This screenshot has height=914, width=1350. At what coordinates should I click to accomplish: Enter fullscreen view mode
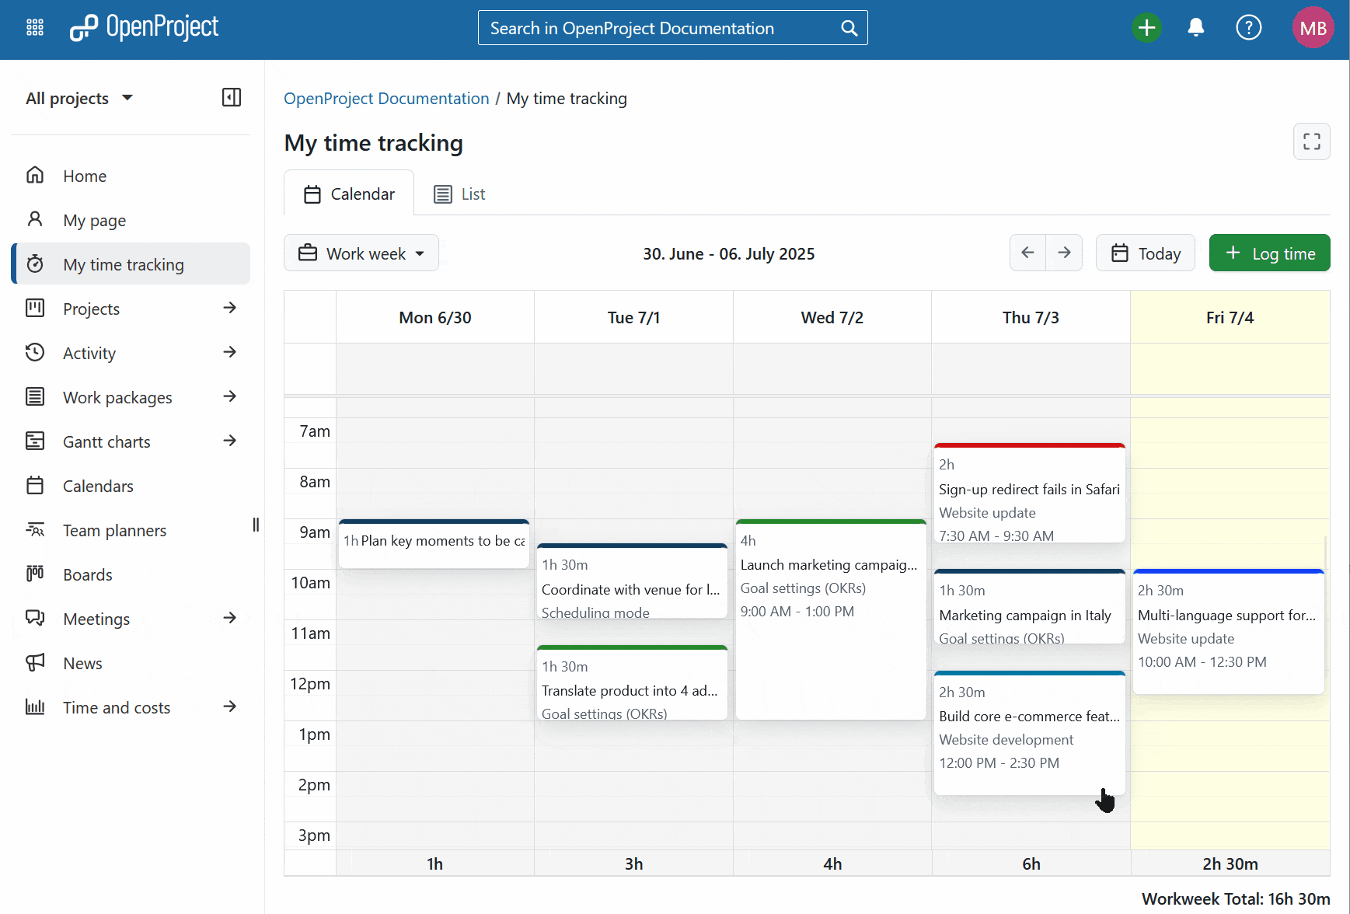click(1311, 141)
